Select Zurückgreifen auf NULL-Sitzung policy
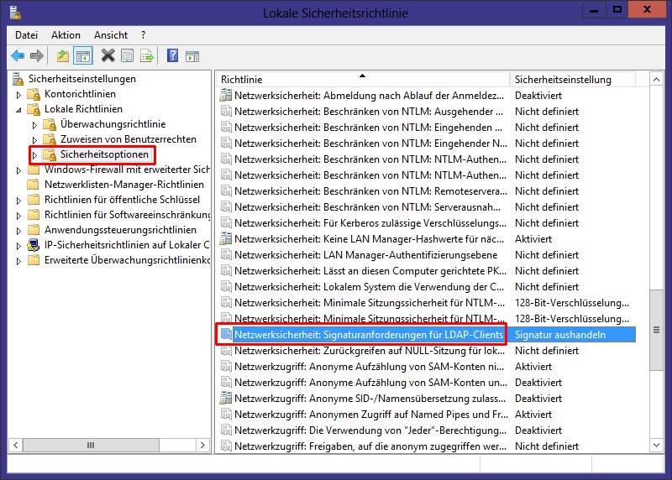This screenshot has width=672, height=480. pos(370,351)
